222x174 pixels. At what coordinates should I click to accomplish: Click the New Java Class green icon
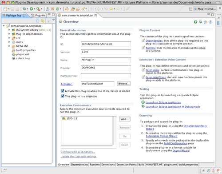[x=57, y=9]
